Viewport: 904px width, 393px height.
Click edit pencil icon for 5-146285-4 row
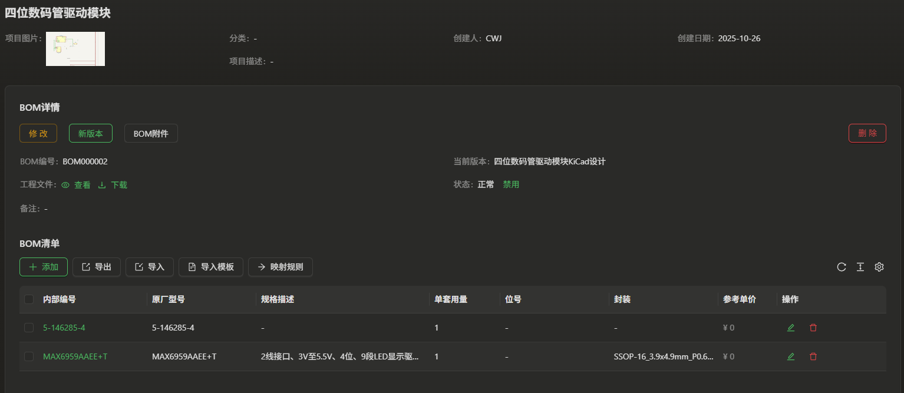click(791, 328)
